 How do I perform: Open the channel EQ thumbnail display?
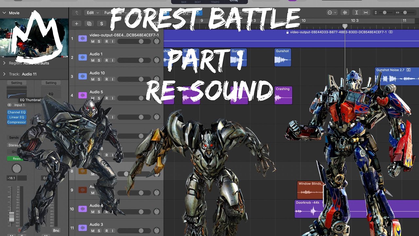click(x=17, y=94)
